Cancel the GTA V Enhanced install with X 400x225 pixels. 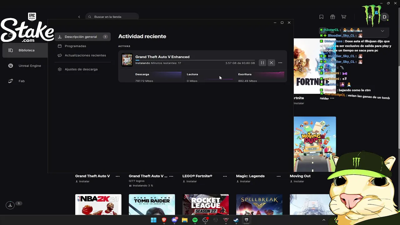(271, 63)
